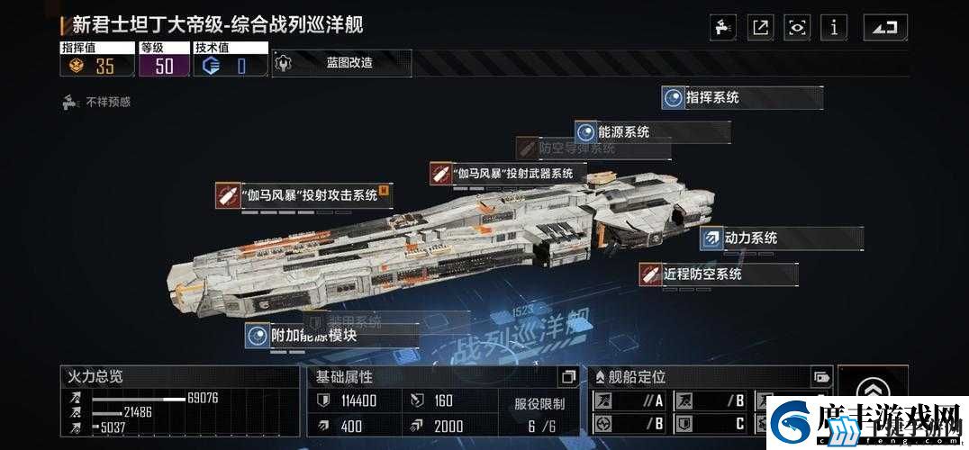Open the share/export icon in top toolbar

[760, 28]
